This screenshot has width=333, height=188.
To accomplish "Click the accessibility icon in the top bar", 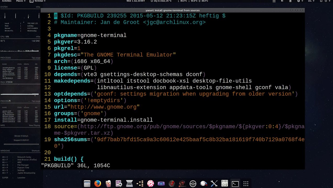I will tap(298, 1).
